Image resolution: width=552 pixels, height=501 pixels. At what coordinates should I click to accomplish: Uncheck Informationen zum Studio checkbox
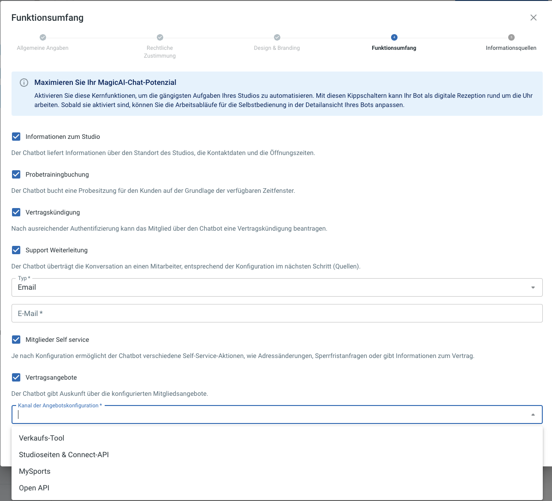(16, 137)
